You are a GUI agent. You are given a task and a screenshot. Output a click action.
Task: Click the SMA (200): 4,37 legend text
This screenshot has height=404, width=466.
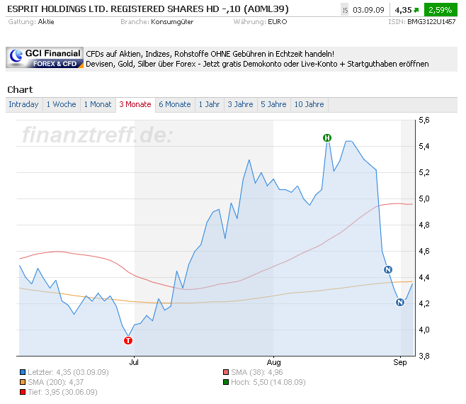click(56, 382)
